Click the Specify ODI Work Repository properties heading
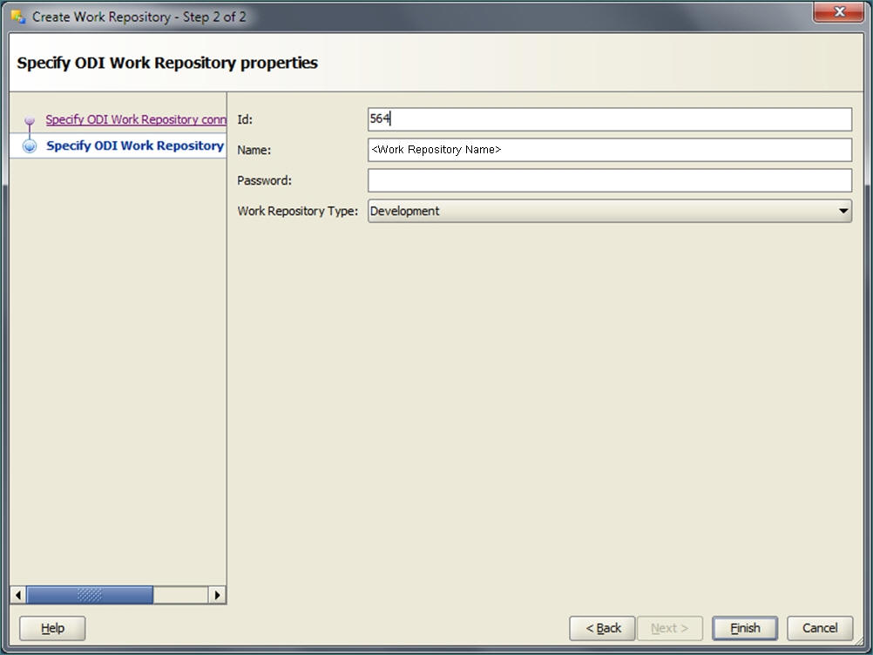Image resolution: width=873 pixels, height=655 pixels. click(167, 63)
